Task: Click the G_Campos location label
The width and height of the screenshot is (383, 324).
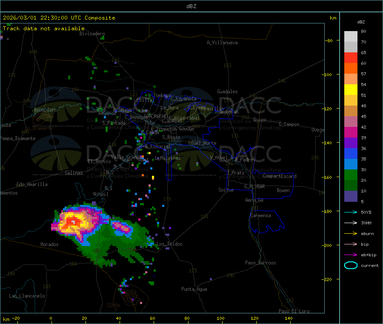Action: tap(289, 124)
